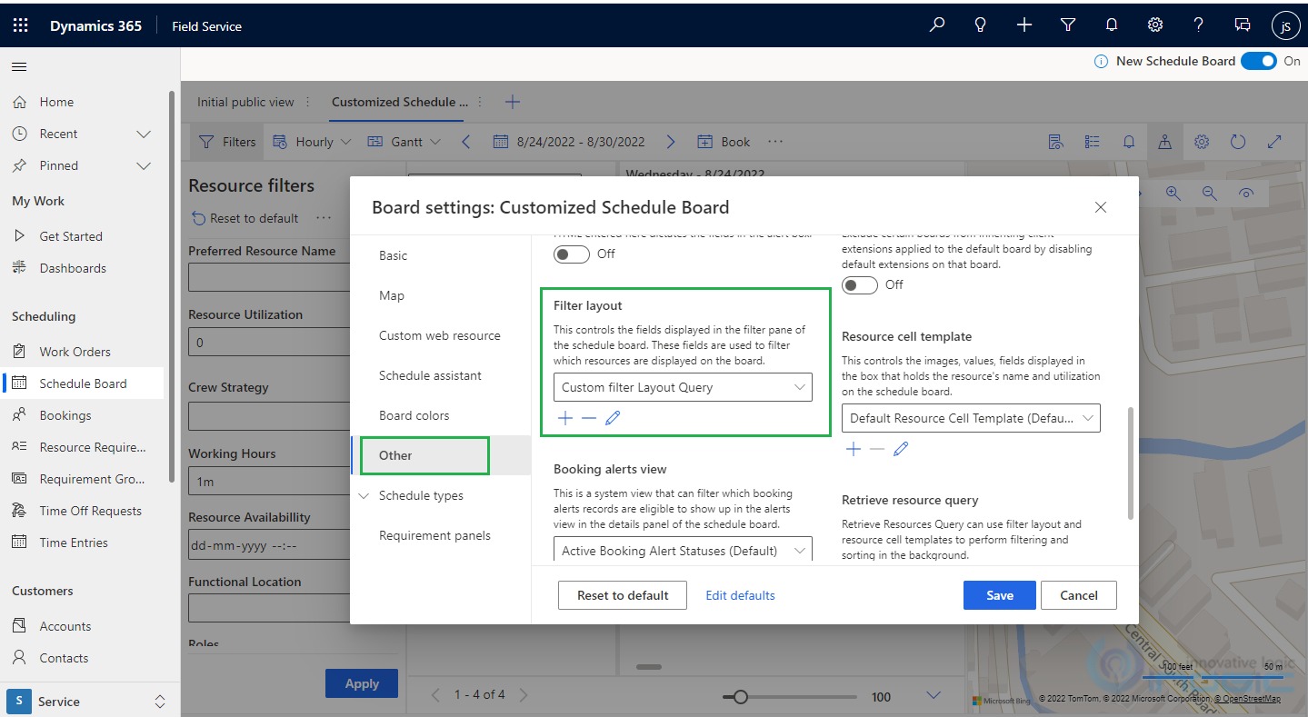Screen dimensions: 1308x717
Task: Switch off the New Schedule Board toggle
Action: point(1258,61)
